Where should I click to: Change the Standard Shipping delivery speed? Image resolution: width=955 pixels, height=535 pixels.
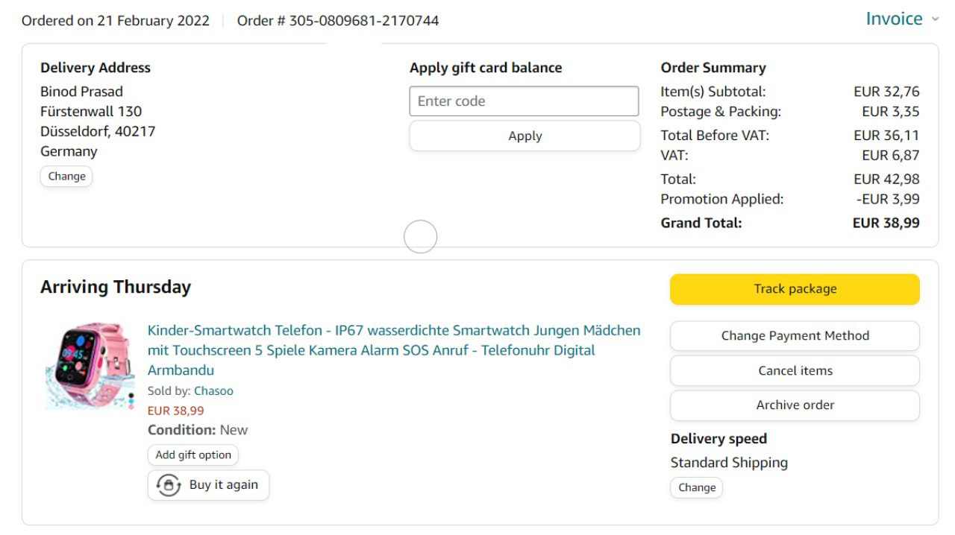tap(696, 488)
